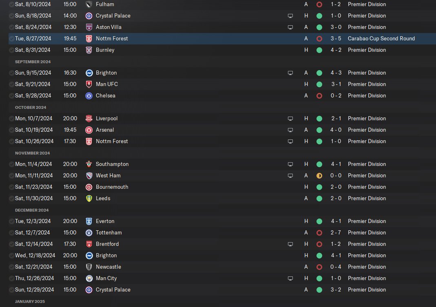Click the Southampton club badge icon
Screen dimensions: 436x307
[x=89, y=164]
